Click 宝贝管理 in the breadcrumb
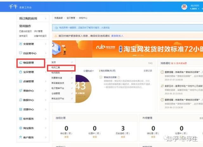This screenshot has height=147, width=203. tap(71, 18)
